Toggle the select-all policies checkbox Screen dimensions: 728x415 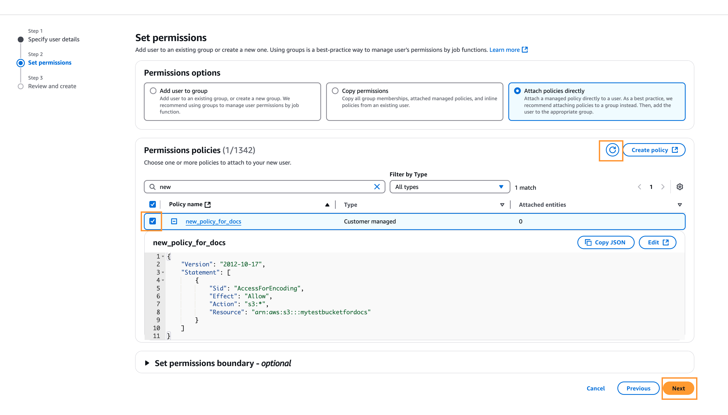pos(153,204)
